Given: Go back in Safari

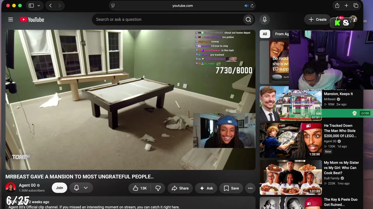Looking at the screenshot, I should [50, 6].
